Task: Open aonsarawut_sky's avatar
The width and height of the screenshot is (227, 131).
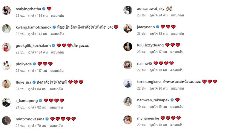Action: (x=128, y=10)
